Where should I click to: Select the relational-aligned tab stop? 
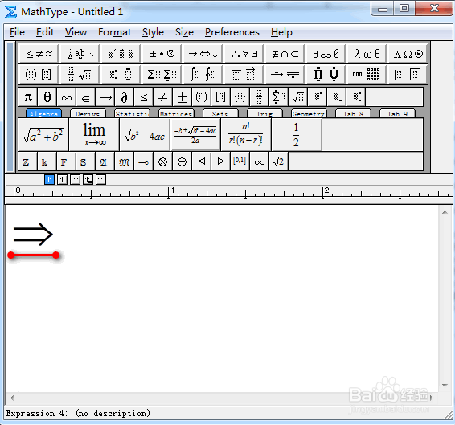(x=88, y=180)
